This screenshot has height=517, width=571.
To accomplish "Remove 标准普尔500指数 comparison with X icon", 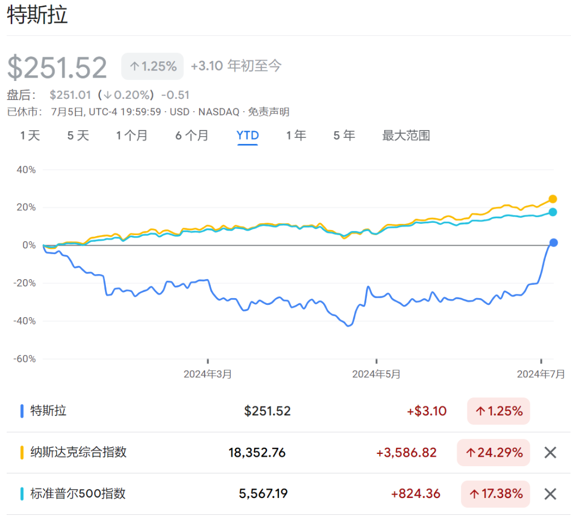I will pyautogui.click(x=550, y=494).
